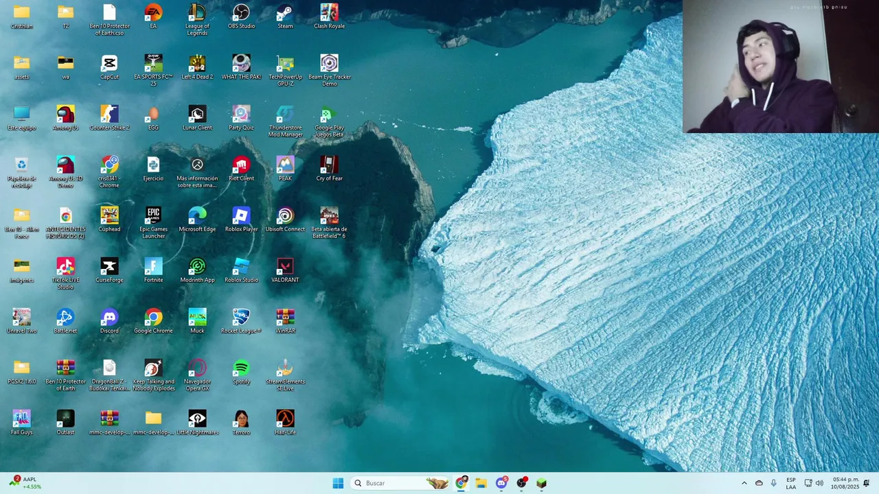Screen dimensions: 879x494
Task: Open the Epic Games Launcher shortcut
Action: 153,222
